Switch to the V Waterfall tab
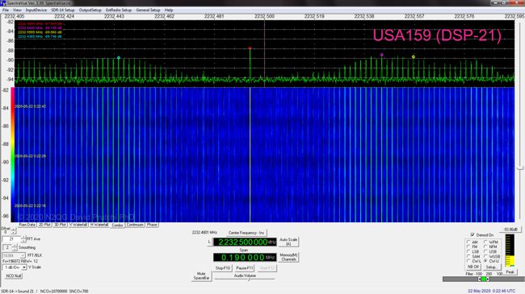 pyautogui.click(x=78, y=225)
